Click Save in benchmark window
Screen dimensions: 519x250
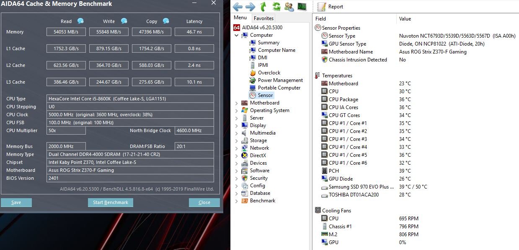point(16,202)
